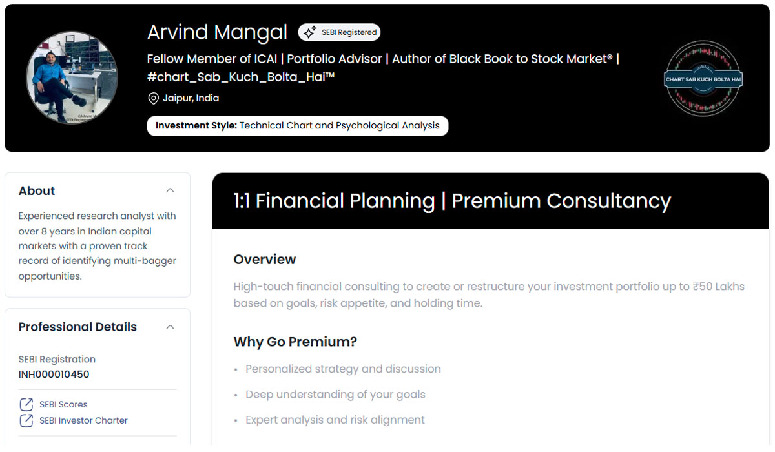The width and height of the screenshot is (775, 452).
Task: Click the Overview heading
Action: 265,259
